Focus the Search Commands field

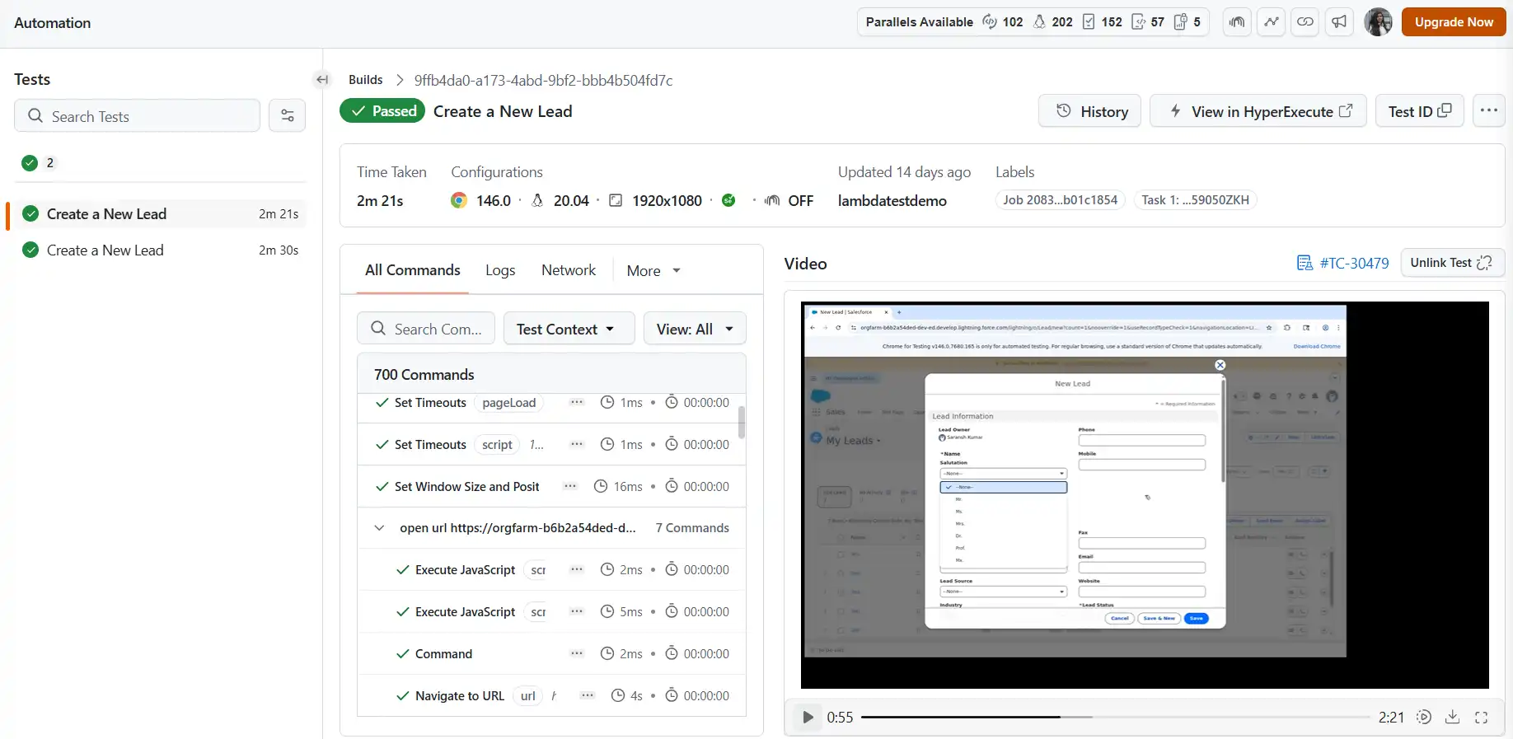pos(425,328)
